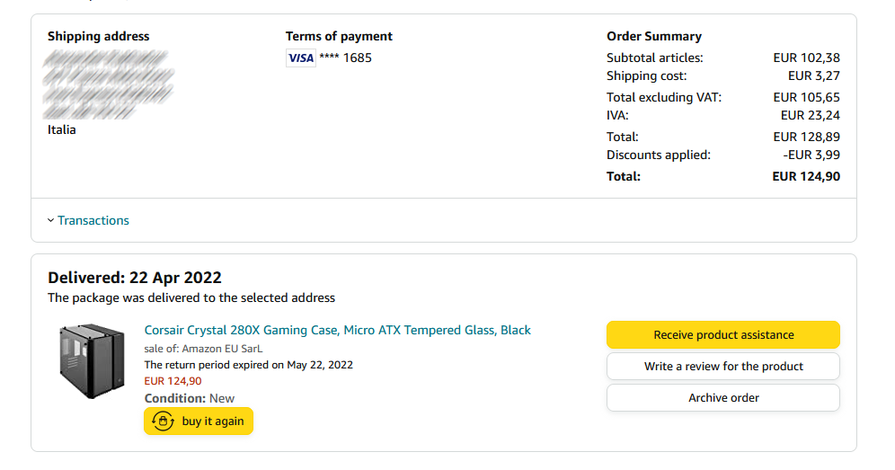Click the circular arrow icon in buy it again
This screenshot has height=470, width=895.
[163, 421]
